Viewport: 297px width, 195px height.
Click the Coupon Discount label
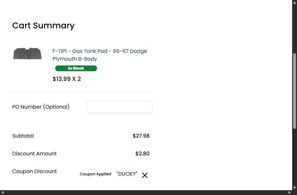(x=35, y=171)
